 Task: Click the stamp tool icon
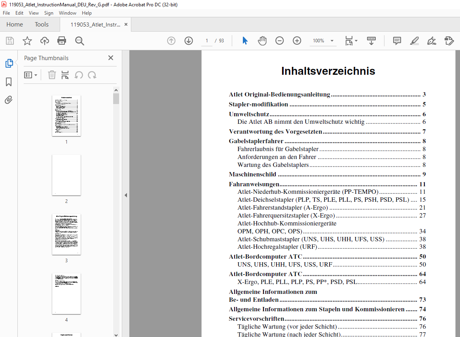point(449,41)
